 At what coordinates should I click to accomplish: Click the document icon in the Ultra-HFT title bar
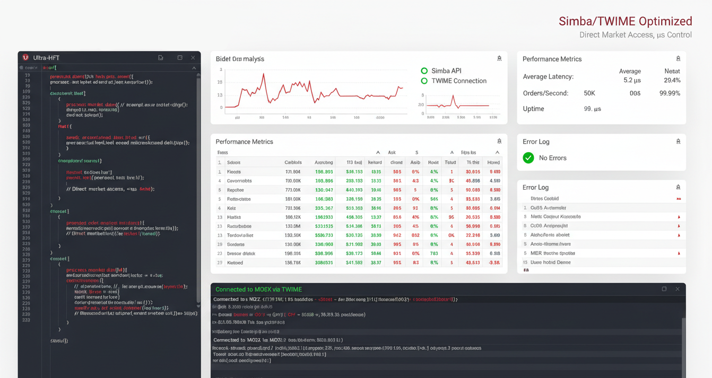point(161,58)
